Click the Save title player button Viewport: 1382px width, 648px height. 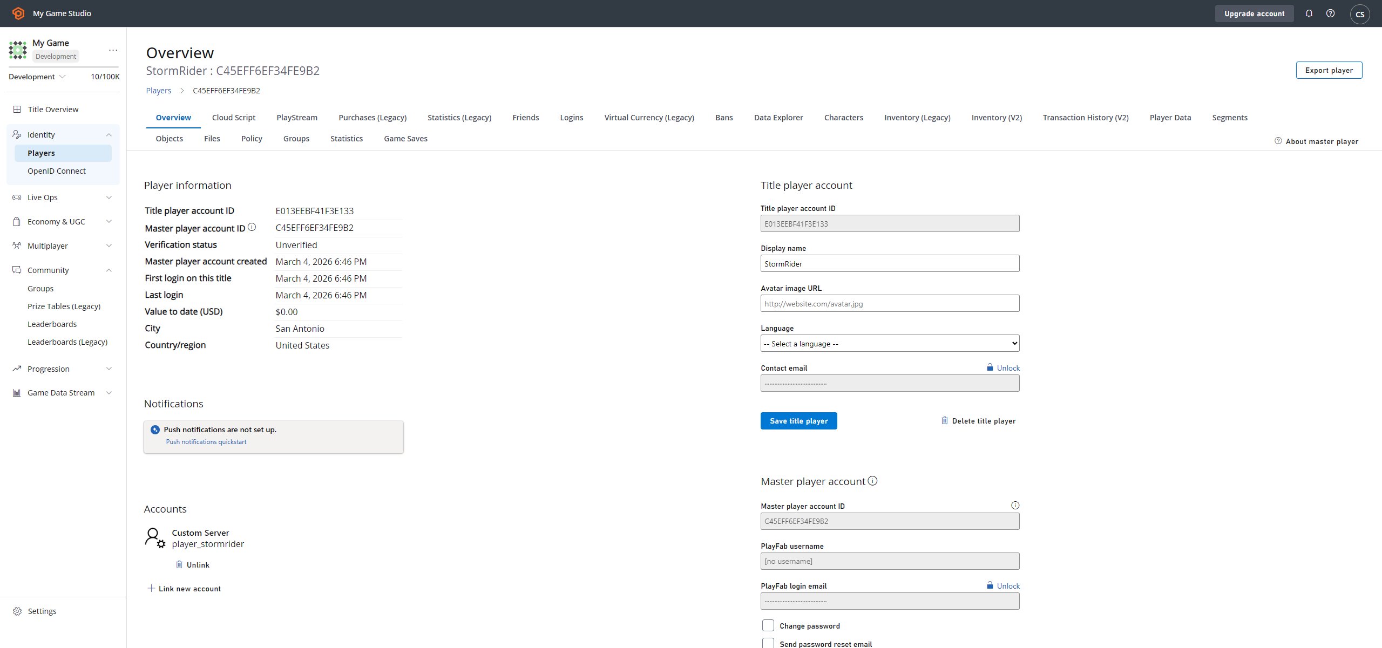799,421
